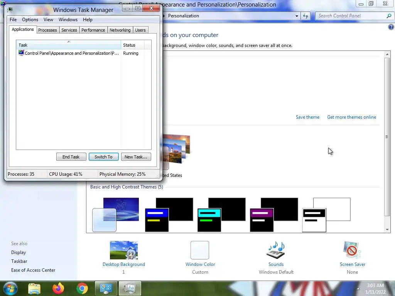395x296 pixels.
Task: Open the Start menu orb
Action: coord(10,288)
